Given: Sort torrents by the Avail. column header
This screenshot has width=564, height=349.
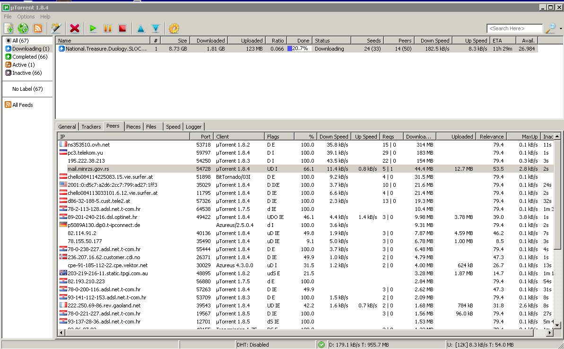Looking at the screenshot, I should 527,41.
